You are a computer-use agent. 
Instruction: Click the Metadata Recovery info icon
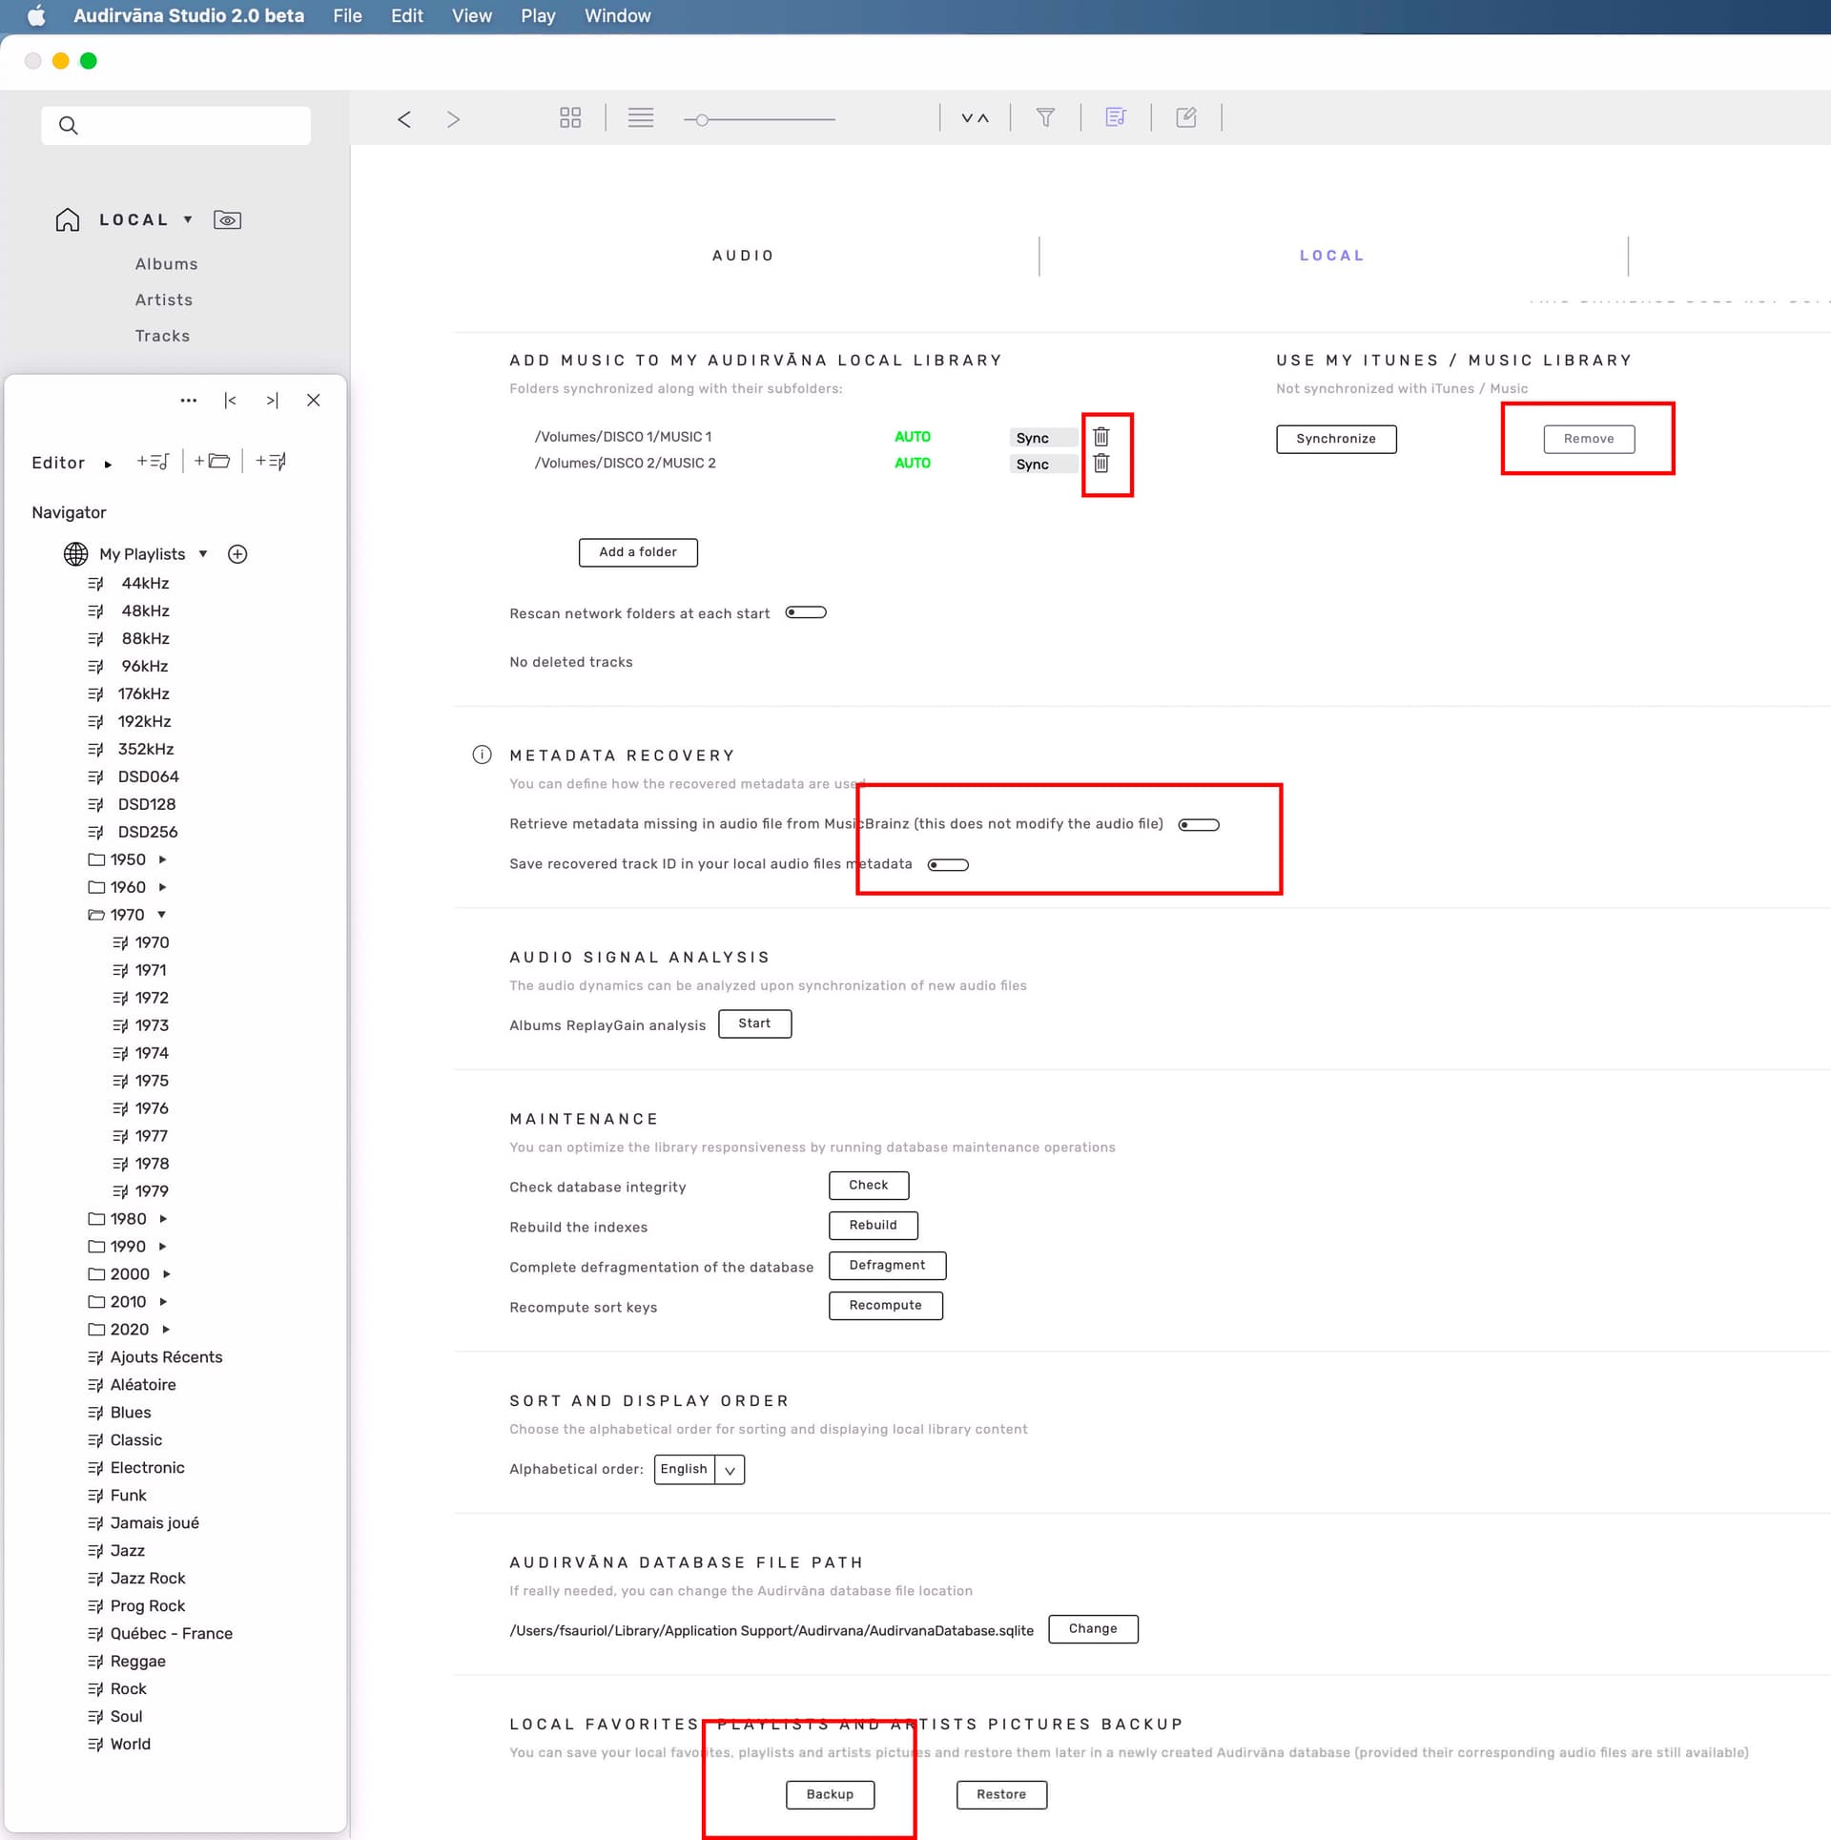[x=483, y=755]
